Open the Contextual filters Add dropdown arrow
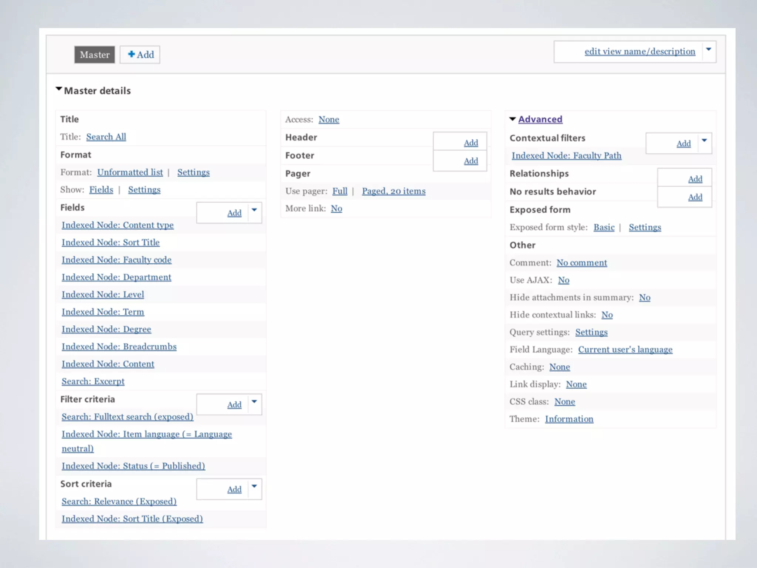Screen dimensions: 757x568 (x=704, y=141)
